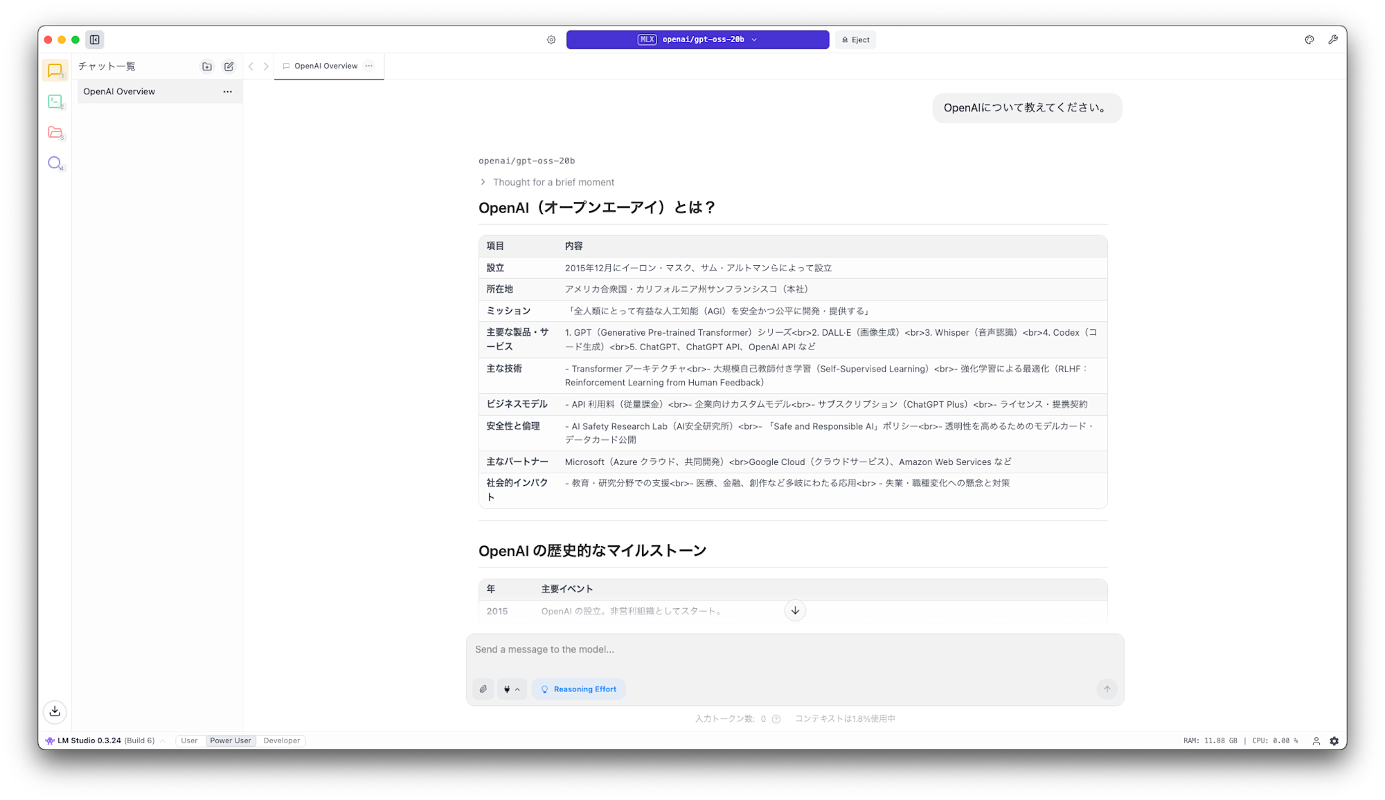Select OpenAI Overview chat in list
This screenshot has width=1385, height=800.
point(159,91)
